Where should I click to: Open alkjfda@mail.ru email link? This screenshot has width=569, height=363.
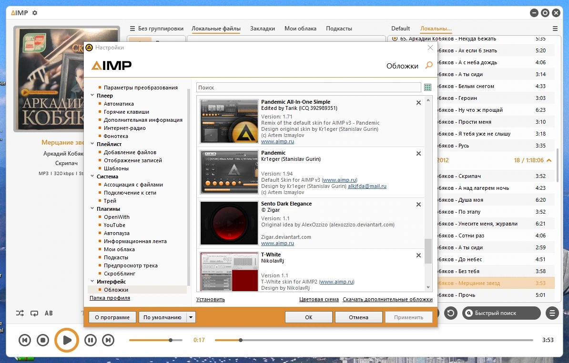pos(367,186)
